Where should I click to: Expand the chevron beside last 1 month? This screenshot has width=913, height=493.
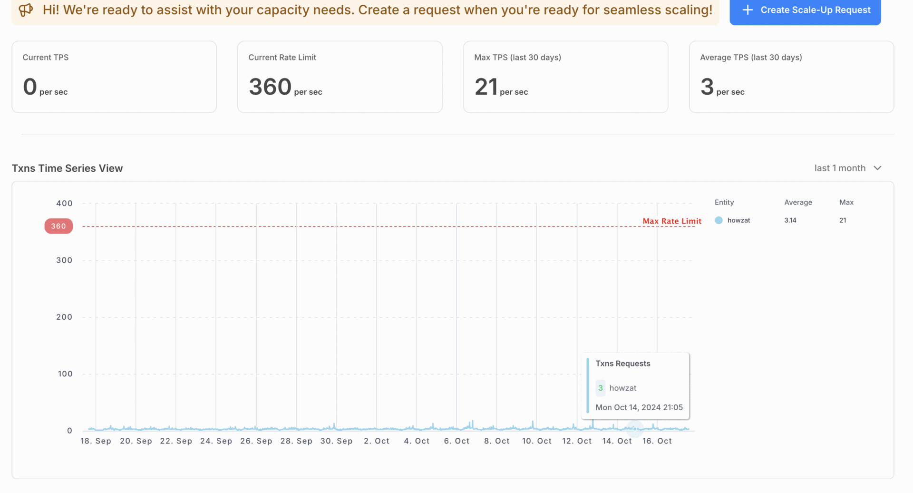[878, 168]
